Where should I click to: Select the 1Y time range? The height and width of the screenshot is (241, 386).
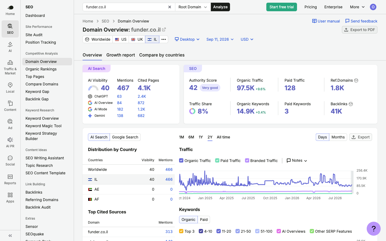[201, 137]
